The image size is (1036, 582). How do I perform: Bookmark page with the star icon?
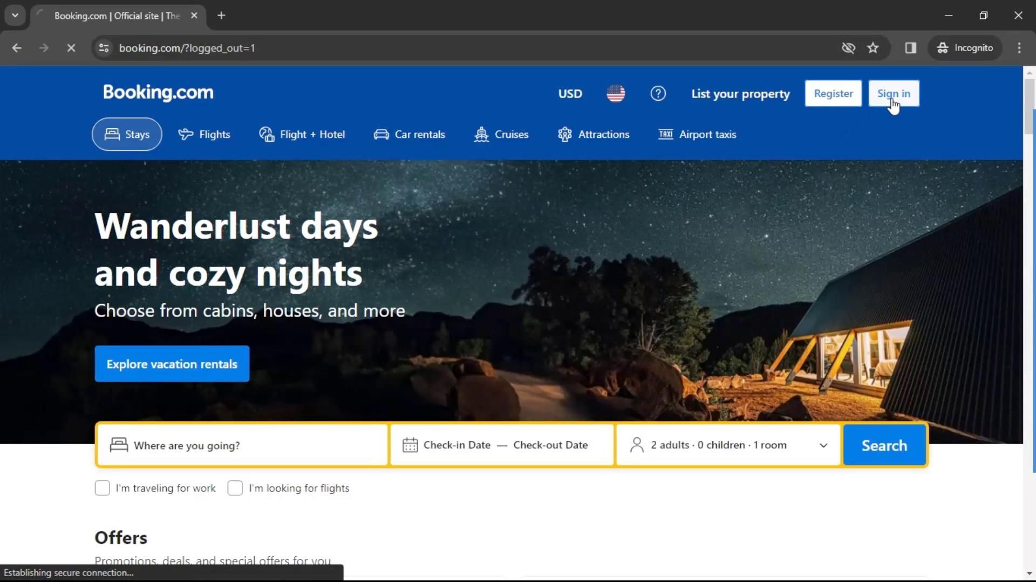coord(873,48)
